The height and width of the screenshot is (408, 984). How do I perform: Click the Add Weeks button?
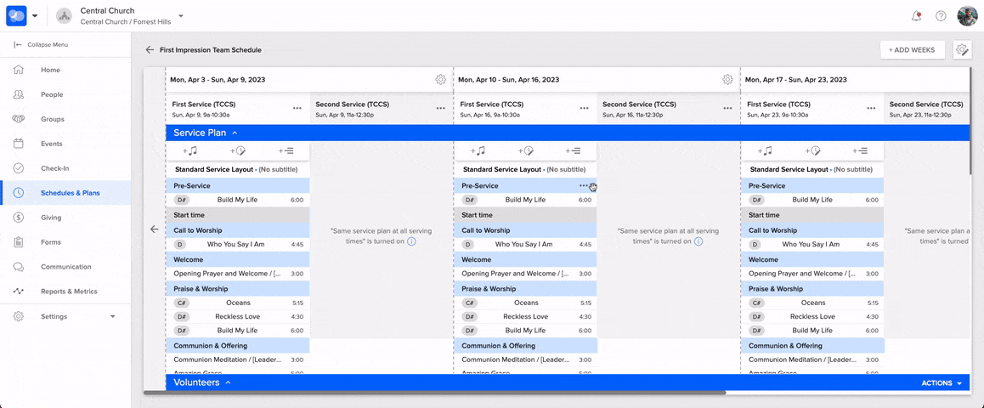click(x=912, y=50)
